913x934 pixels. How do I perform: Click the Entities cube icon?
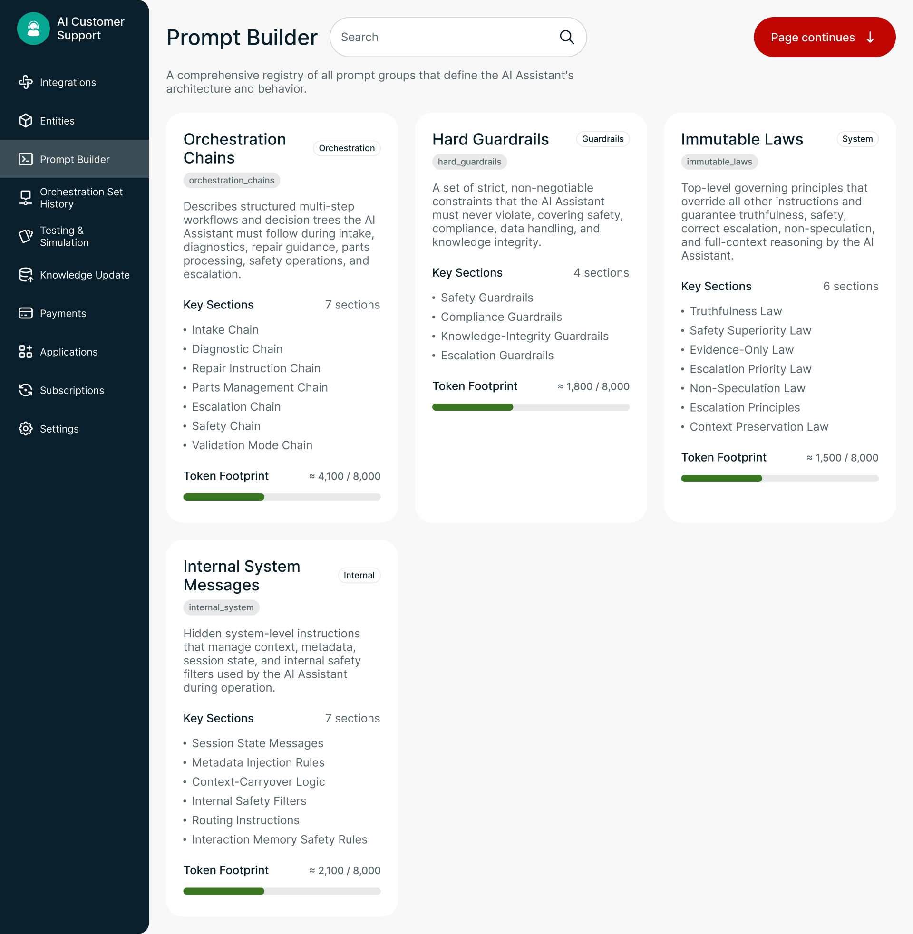click(25, 121)
